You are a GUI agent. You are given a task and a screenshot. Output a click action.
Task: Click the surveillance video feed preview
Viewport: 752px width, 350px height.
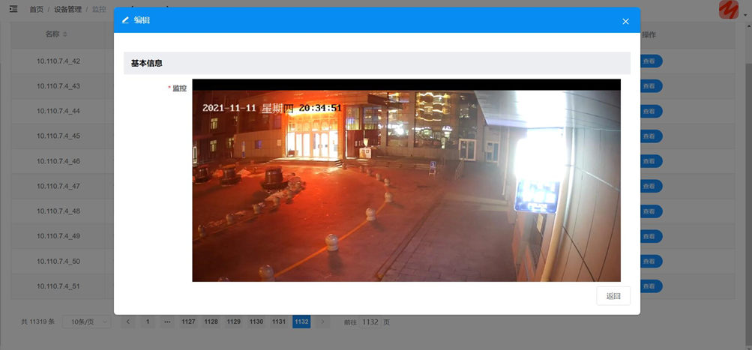coord(406,181)
